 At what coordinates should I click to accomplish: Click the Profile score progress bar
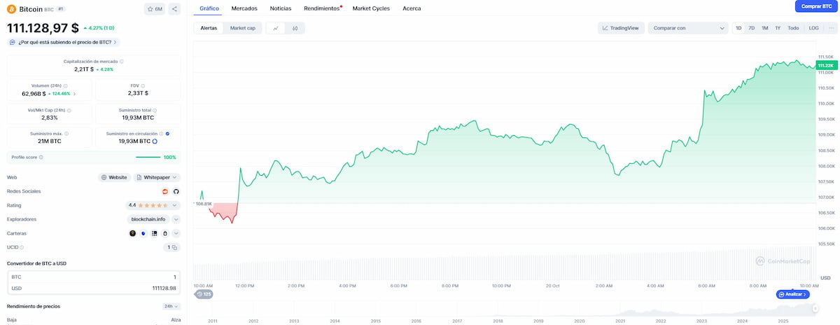click(x=148, y=158)
